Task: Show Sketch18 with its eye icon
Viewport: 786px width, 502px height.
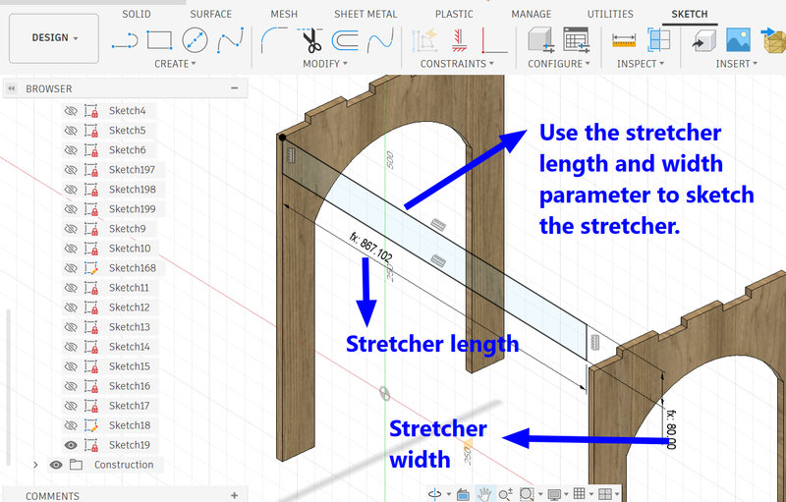Action: (71, 425)
